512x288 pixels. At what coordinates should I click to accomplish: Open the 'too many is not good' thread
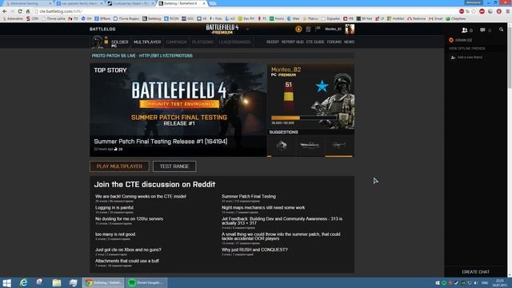(x=115, y=234)
